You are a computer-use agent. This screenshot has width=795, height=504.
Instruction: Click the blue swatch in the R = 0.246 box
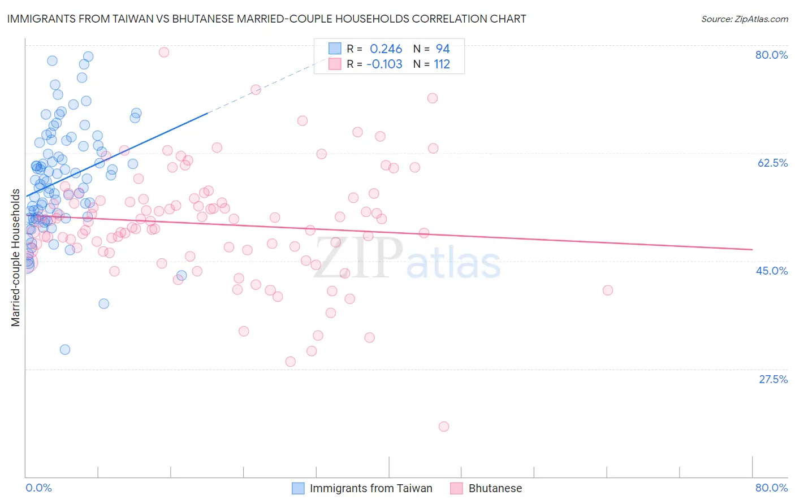335,49
